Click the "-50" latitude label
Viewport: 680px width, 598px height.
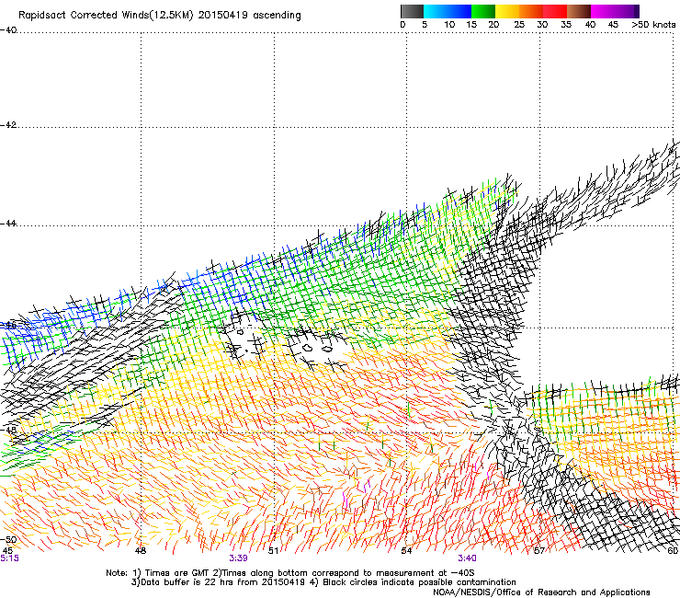(x=8, y=539)
